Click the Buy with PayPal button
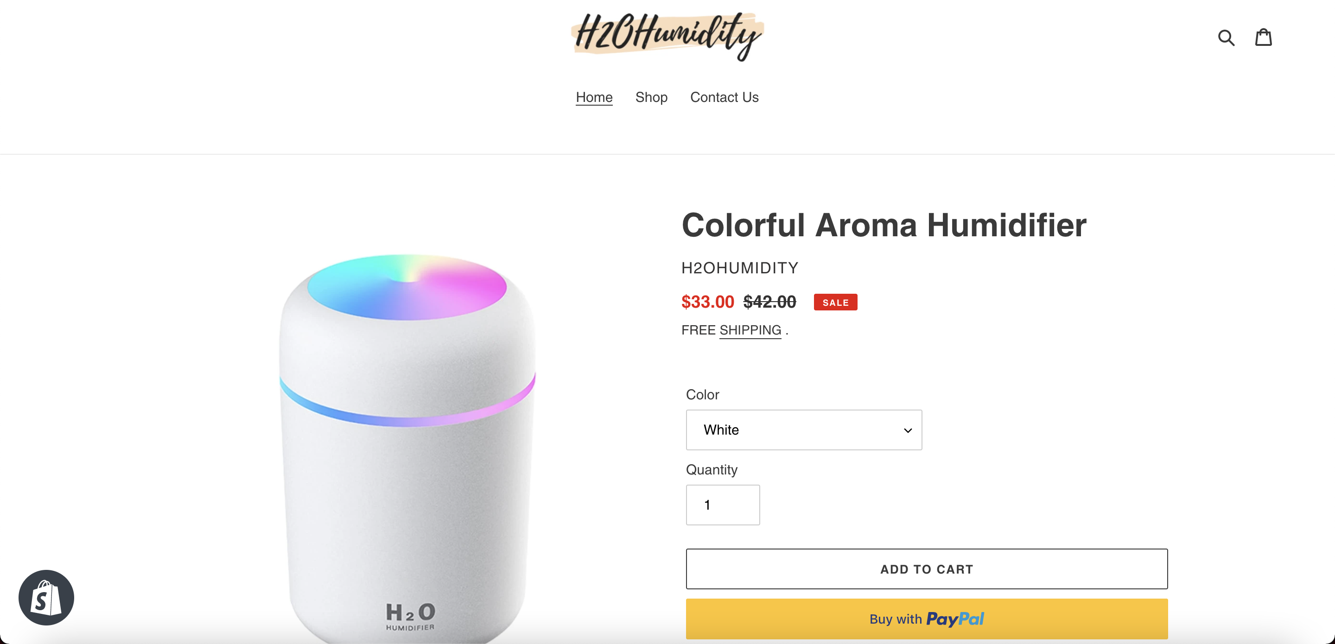The image size is (1335, 644). pos(927,619)
